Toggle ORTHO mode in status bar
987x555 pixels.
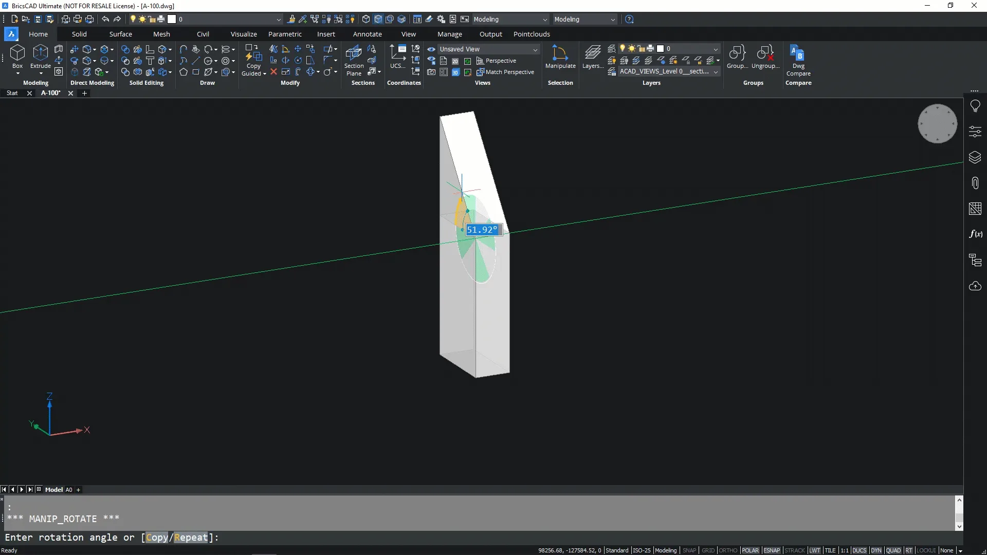pos(727,550)
